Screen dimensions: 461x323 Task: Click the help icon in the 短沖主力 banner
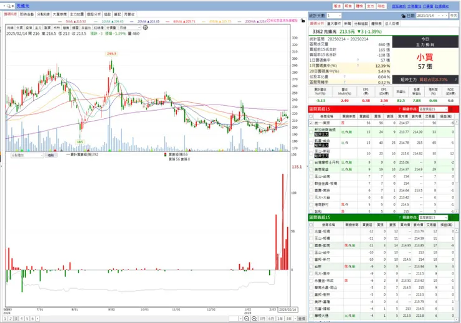456,80
